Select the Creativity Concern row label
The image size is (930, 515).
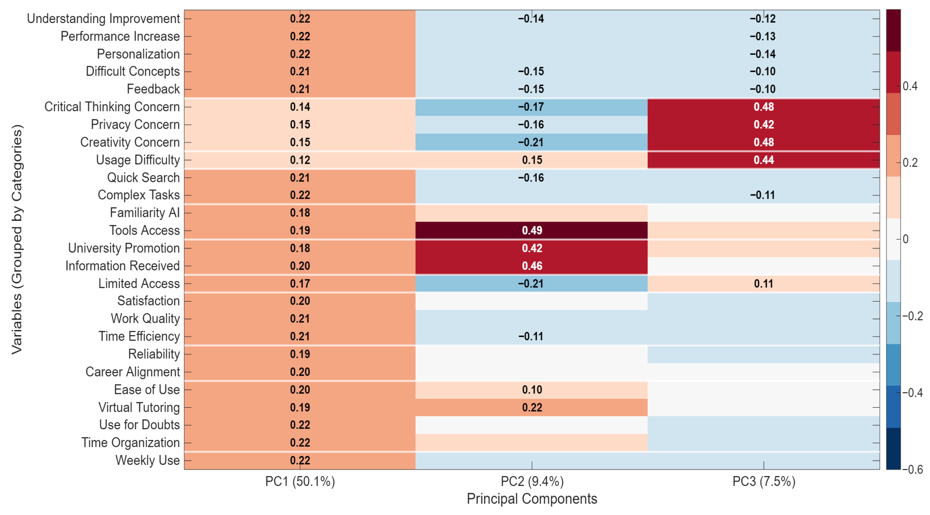pyautogui.click(x=129, y=142)
